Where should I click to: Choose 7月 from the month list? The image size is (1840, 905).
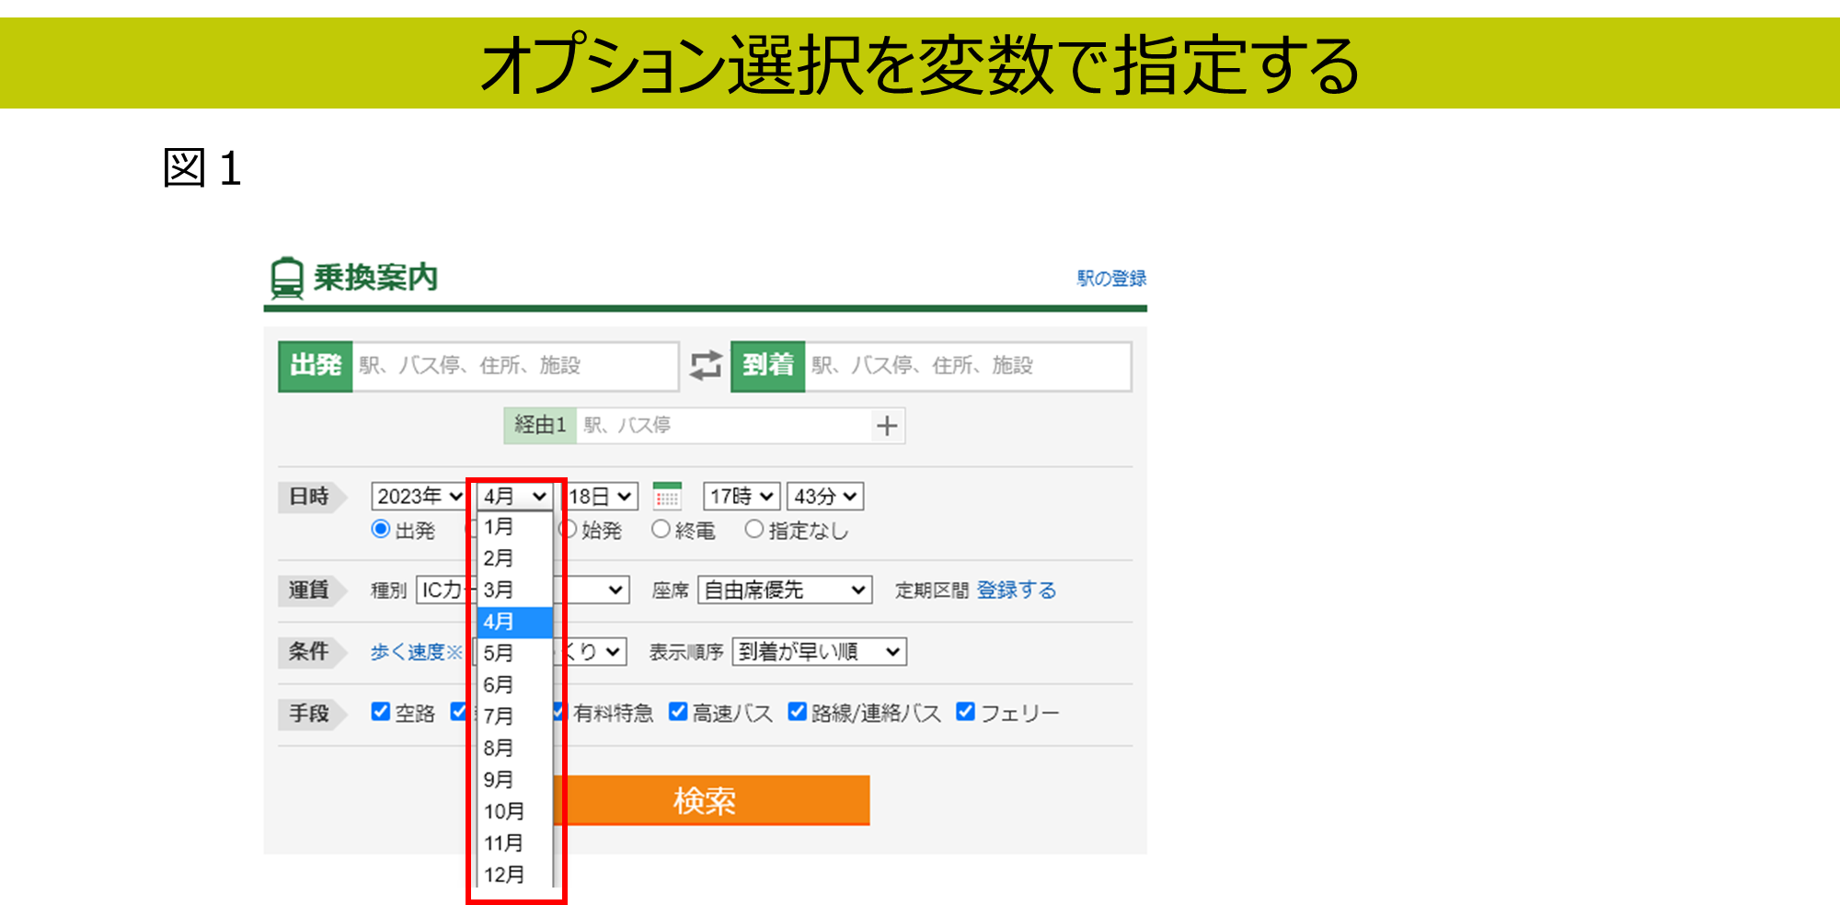point(500,716)
